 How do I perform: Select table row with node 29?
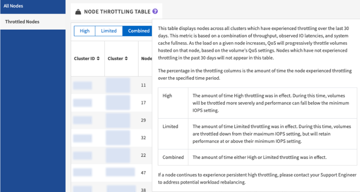click(x=143, y=120)
